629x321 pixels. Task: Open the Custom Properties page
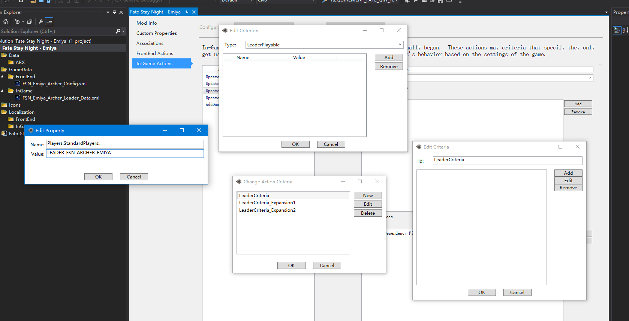coord(157,33)
